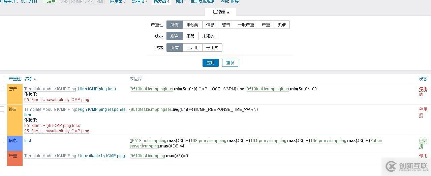
Task: Open Template Module ICMP Ping link in first row
Action: 50,89
